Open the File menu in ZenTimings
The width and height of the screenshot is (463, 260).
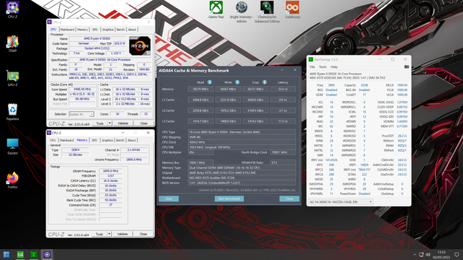(x=312, y=67)
